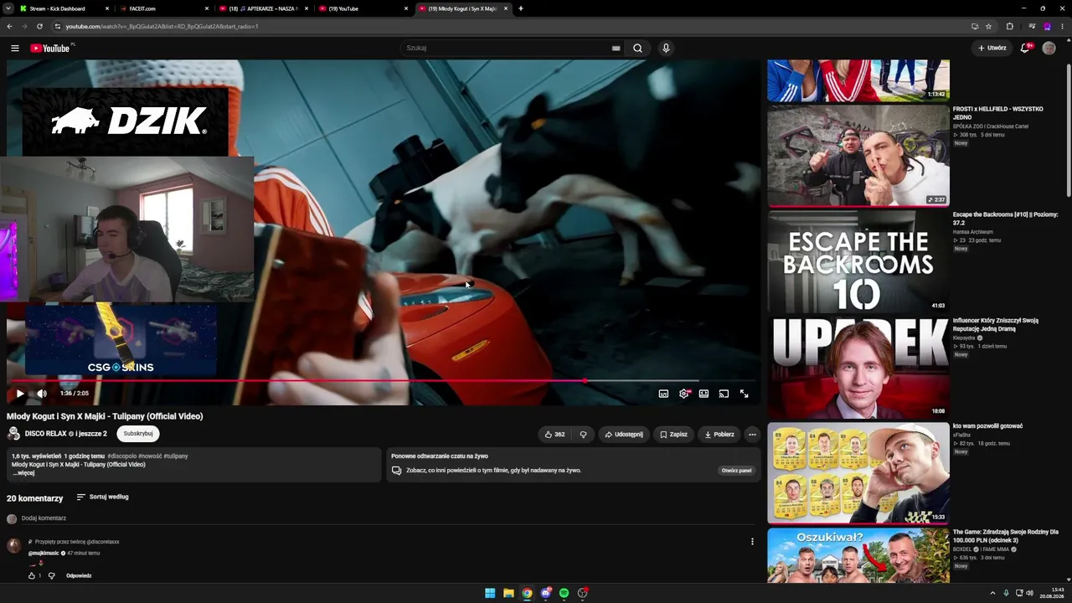
Task: Open the YouTube account avatar menu
Action: [x=1049, y=48]
